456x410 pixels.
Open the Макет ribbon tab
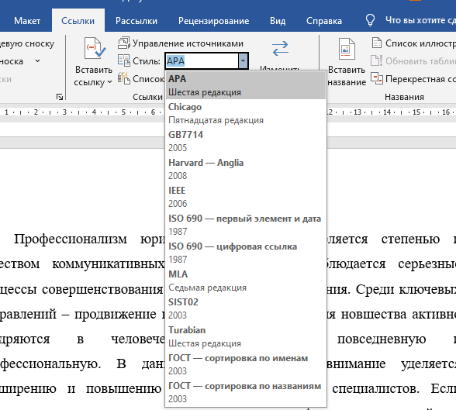pyautogui.click(x=27, y=21)
